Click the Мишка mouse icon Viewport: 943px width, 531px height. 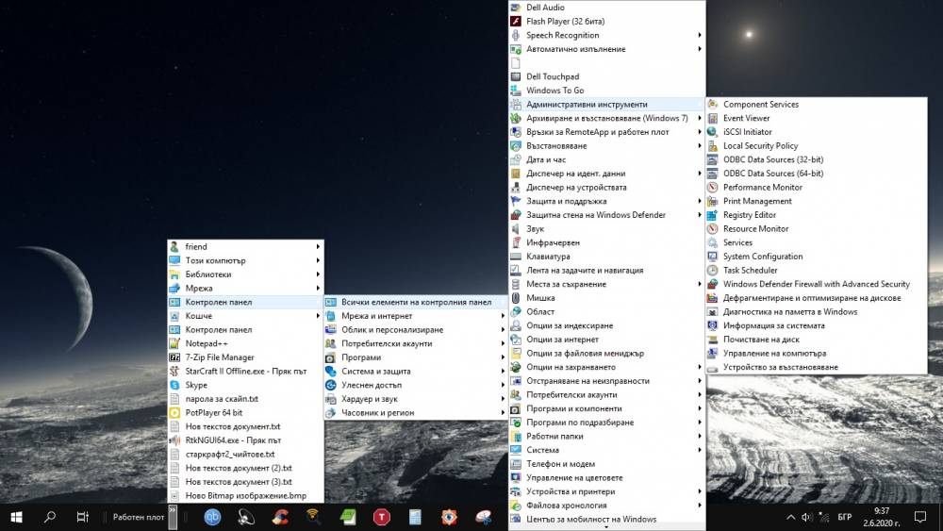tap(516, 298)
